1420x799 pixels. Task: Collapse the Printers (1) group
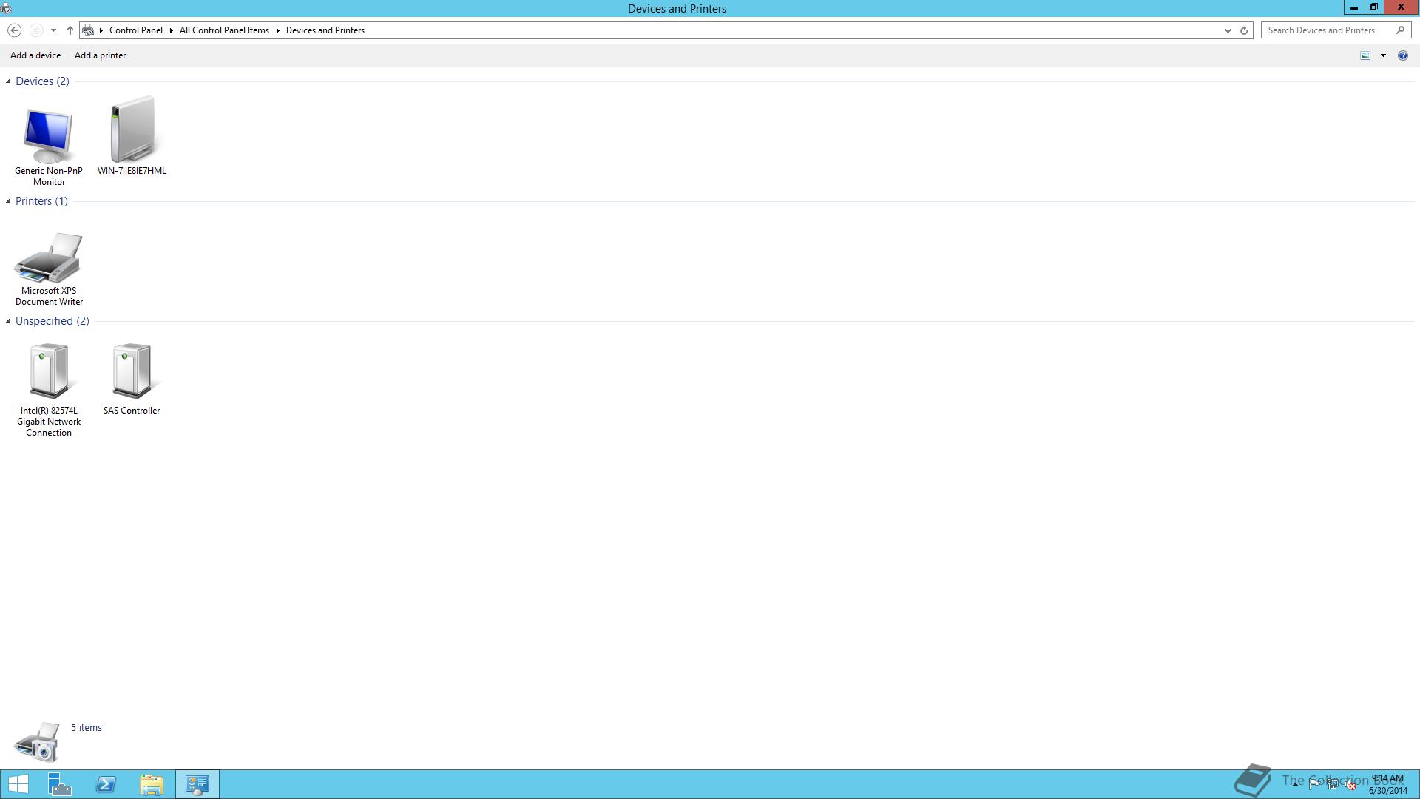[8, 201]
